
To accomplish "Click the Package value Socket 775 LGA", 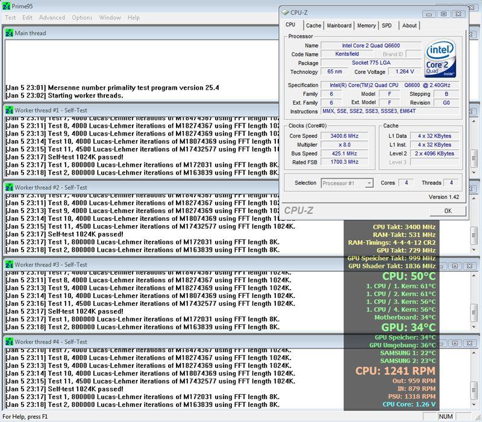I will pos(371,63).
